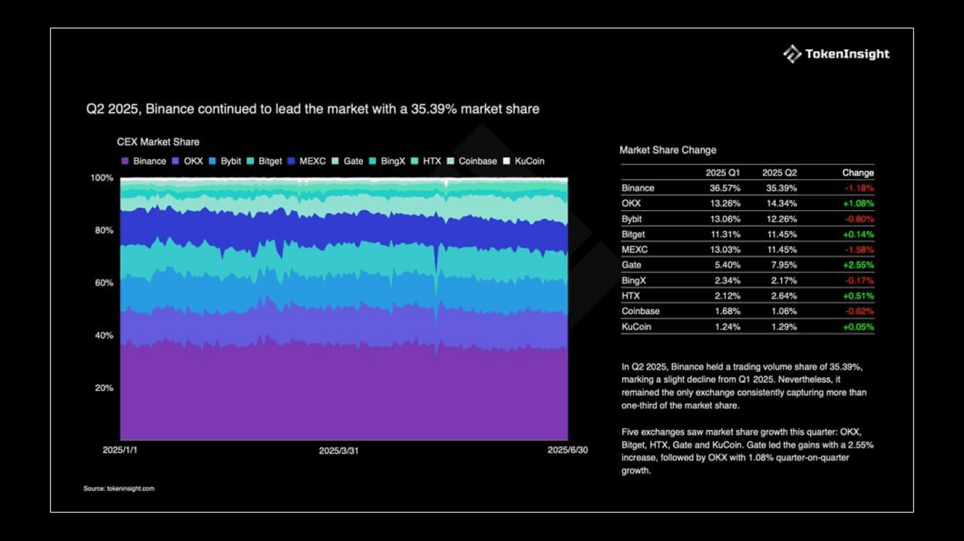Click the 2025/3/31 x-axis date

coord(339,450)
